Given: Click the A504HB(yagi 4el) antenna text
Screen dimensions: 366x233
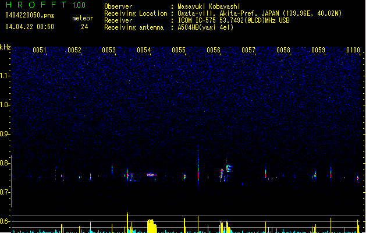Looking at the screenshot, I should [x=205, y=27].
